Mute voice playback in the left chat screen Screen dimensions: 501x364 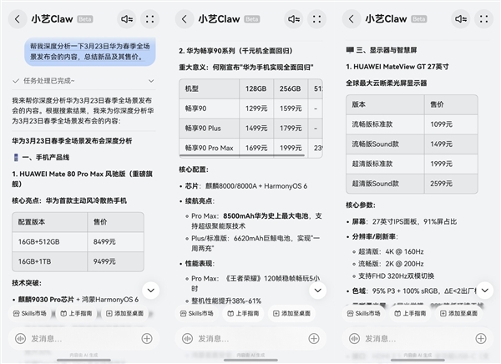pos(127,18)
